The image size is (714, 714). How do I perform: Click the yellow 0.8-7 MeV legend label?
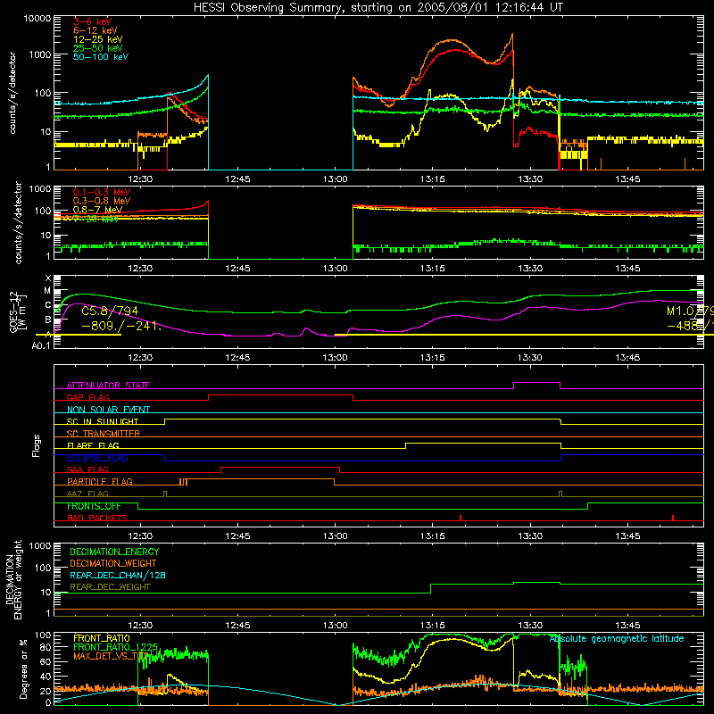pos(98,210)
